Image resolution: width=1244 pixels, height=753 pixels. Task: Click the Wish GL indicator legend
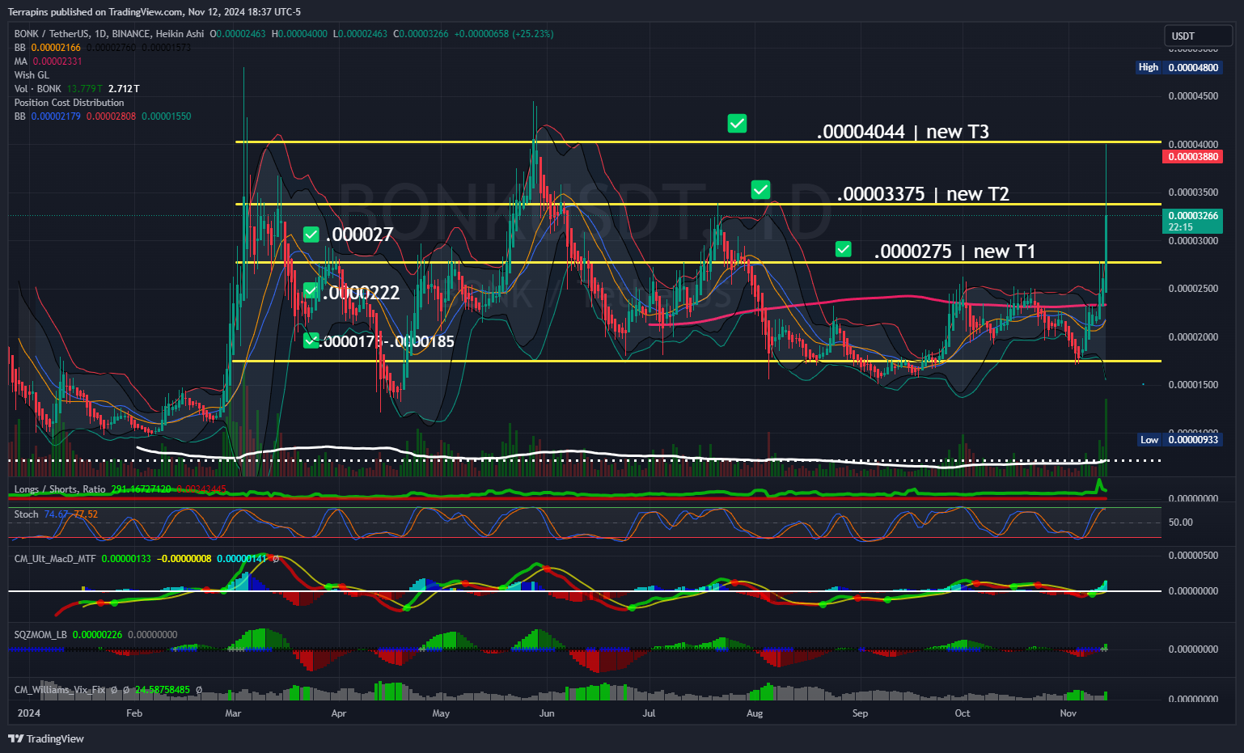pyautogui.click(x=32, y=75)
